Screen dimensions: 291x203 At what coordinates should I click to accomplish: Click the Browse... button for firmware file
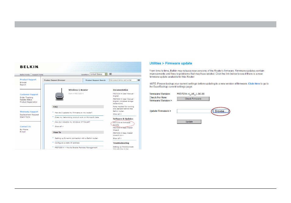click(x=221, y=111)
